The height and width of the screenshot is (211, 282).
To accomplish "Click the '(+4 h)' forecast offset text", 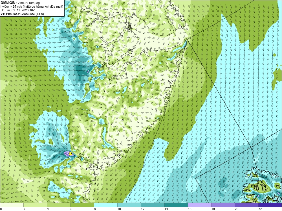I will click(x=40, y=14).
